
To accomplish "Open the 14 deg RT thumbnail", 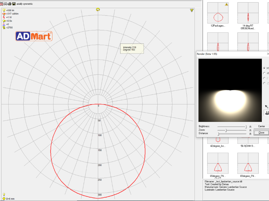I will (x=248, y=13).
